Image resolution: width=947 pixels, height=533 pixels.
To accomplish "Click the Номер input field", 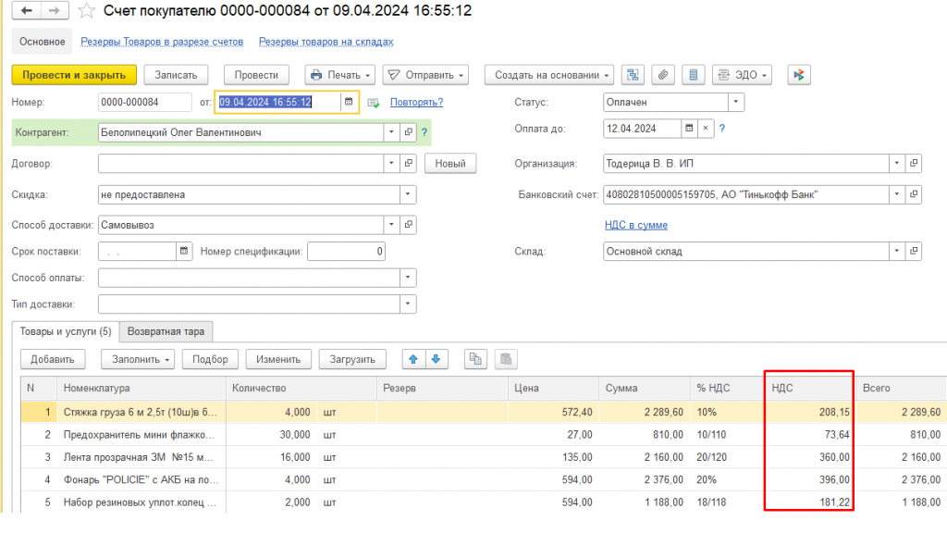I will pyautogui.click(x=145, y=102).
